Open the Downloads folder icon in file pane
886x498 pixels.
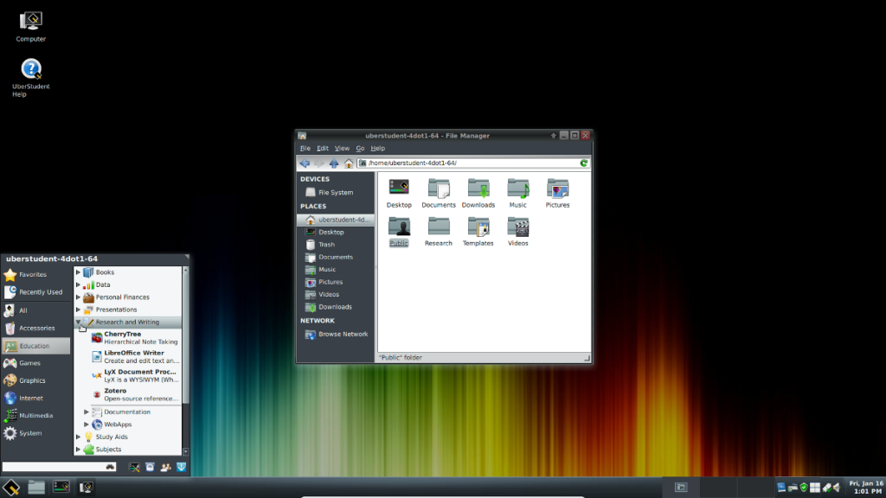click(x=478, y=189)
